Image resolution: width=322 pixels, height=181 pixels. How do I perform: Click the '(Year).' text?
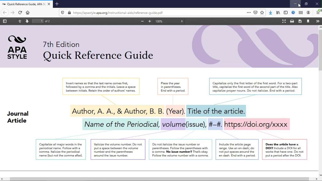tap(176, 111)
